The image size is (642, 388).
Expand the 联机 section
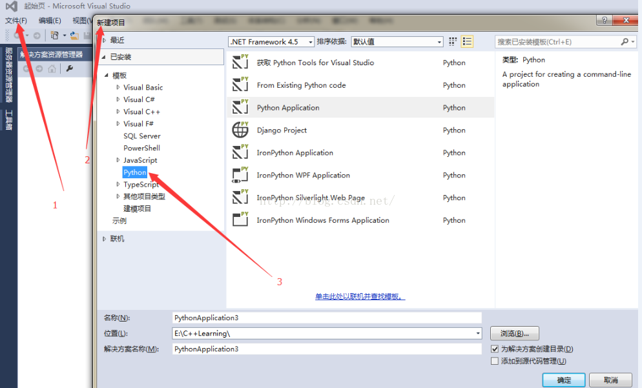click(x=105, y=239)
